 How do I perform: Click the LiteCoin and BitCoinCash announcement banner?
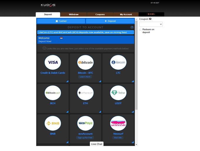(x=86, y=32)
